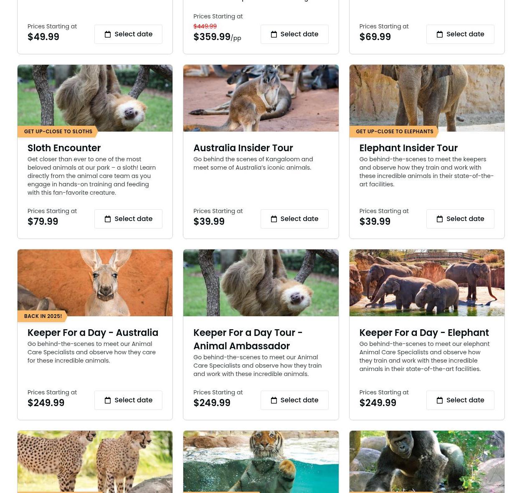Select date for the $359.99/pp offer
The height and width of the screenshot is (493, 522).
click(294, 34)
